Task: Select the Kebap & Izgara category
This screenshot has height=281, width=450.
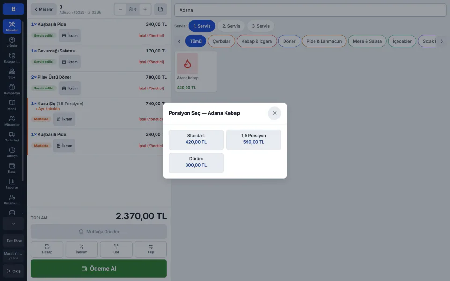Action: click(256, 41)
